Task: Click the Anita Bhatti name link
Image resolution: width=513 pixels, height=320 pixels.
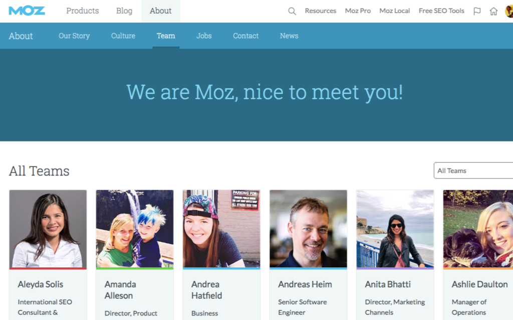Action: (388, 284)
